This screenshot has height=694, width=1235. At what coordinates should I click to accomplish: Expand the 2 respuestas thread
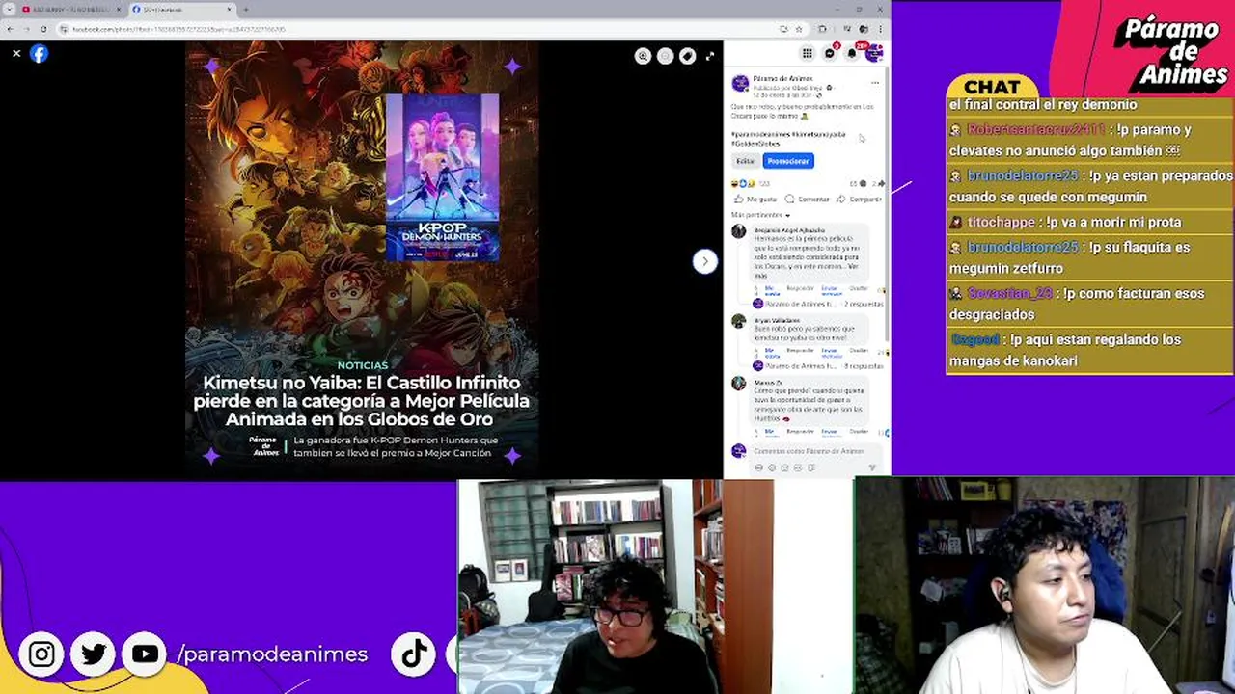click(864, 304)
